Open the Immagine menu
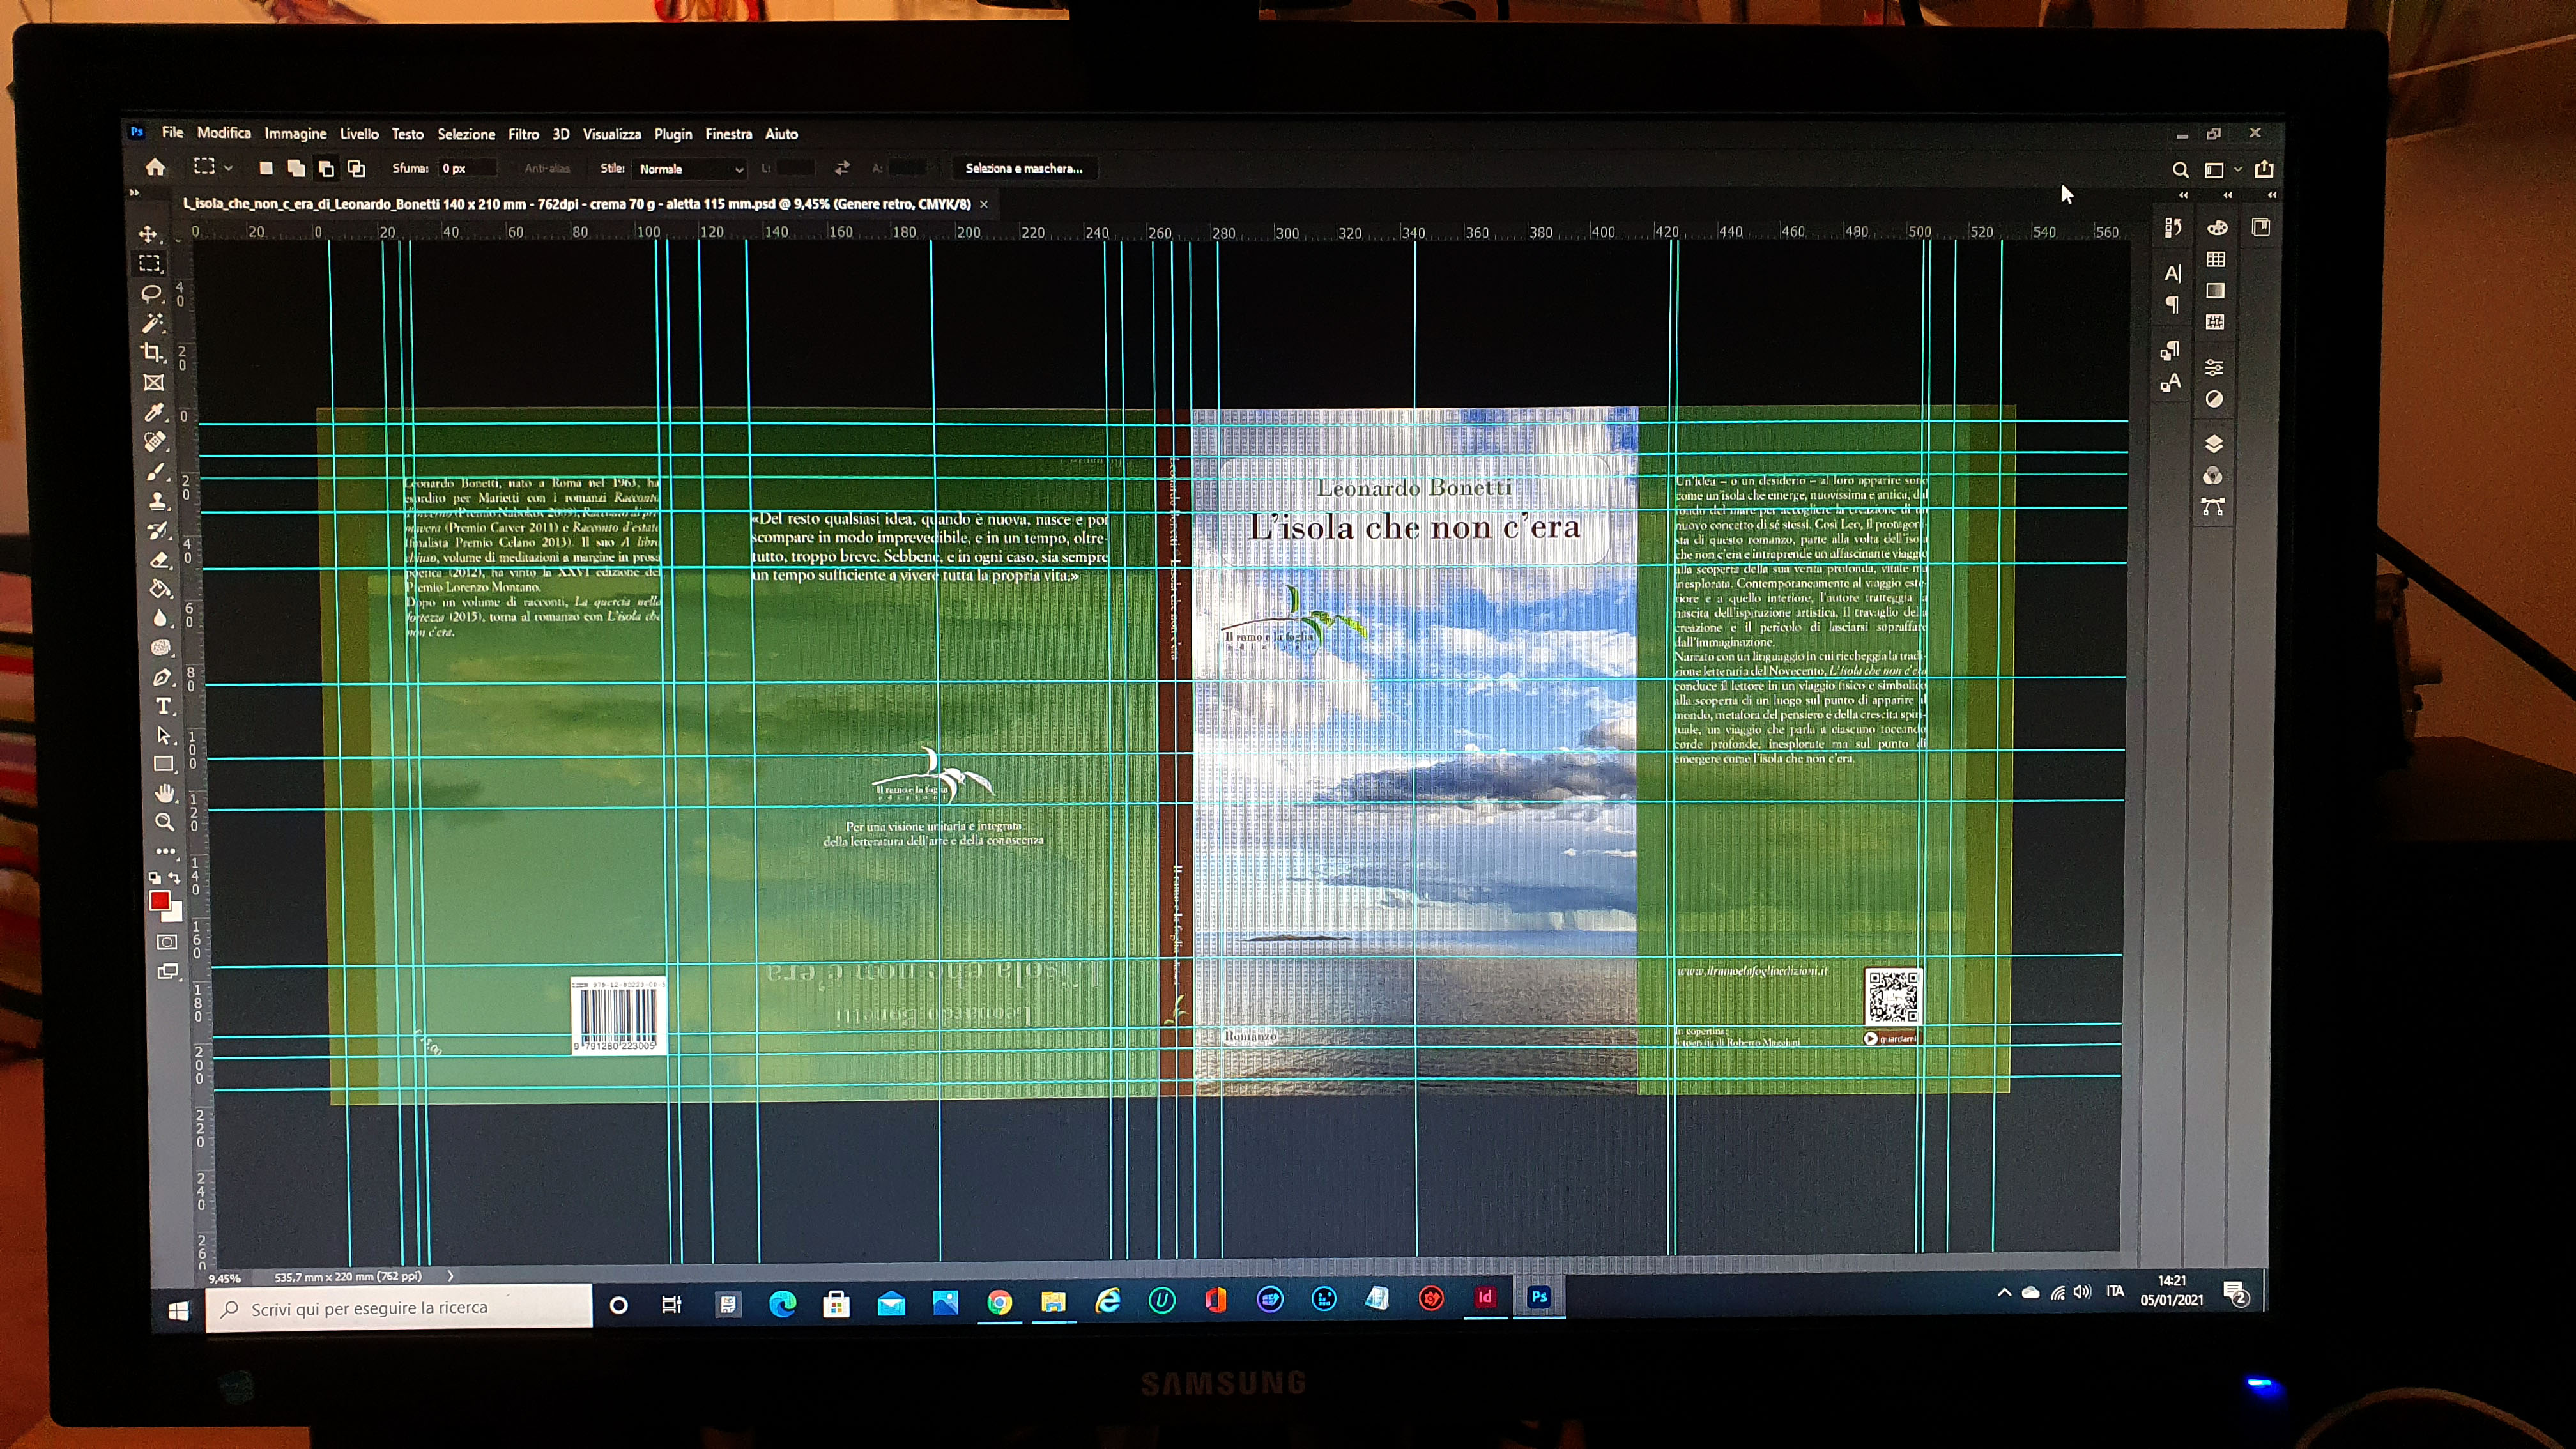Image resolution: width=2576 pixels, height=1449 pixels. pos(295,133)
